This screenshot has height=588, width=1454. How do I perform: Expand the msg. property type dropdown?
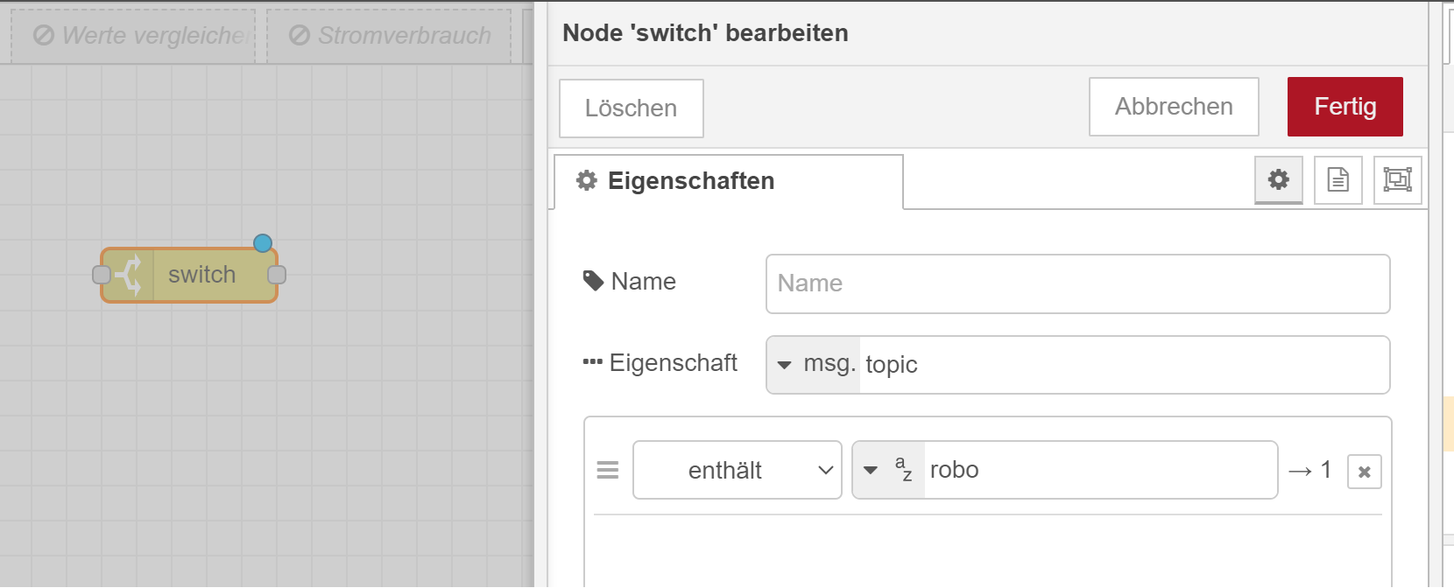coord(812,365)
